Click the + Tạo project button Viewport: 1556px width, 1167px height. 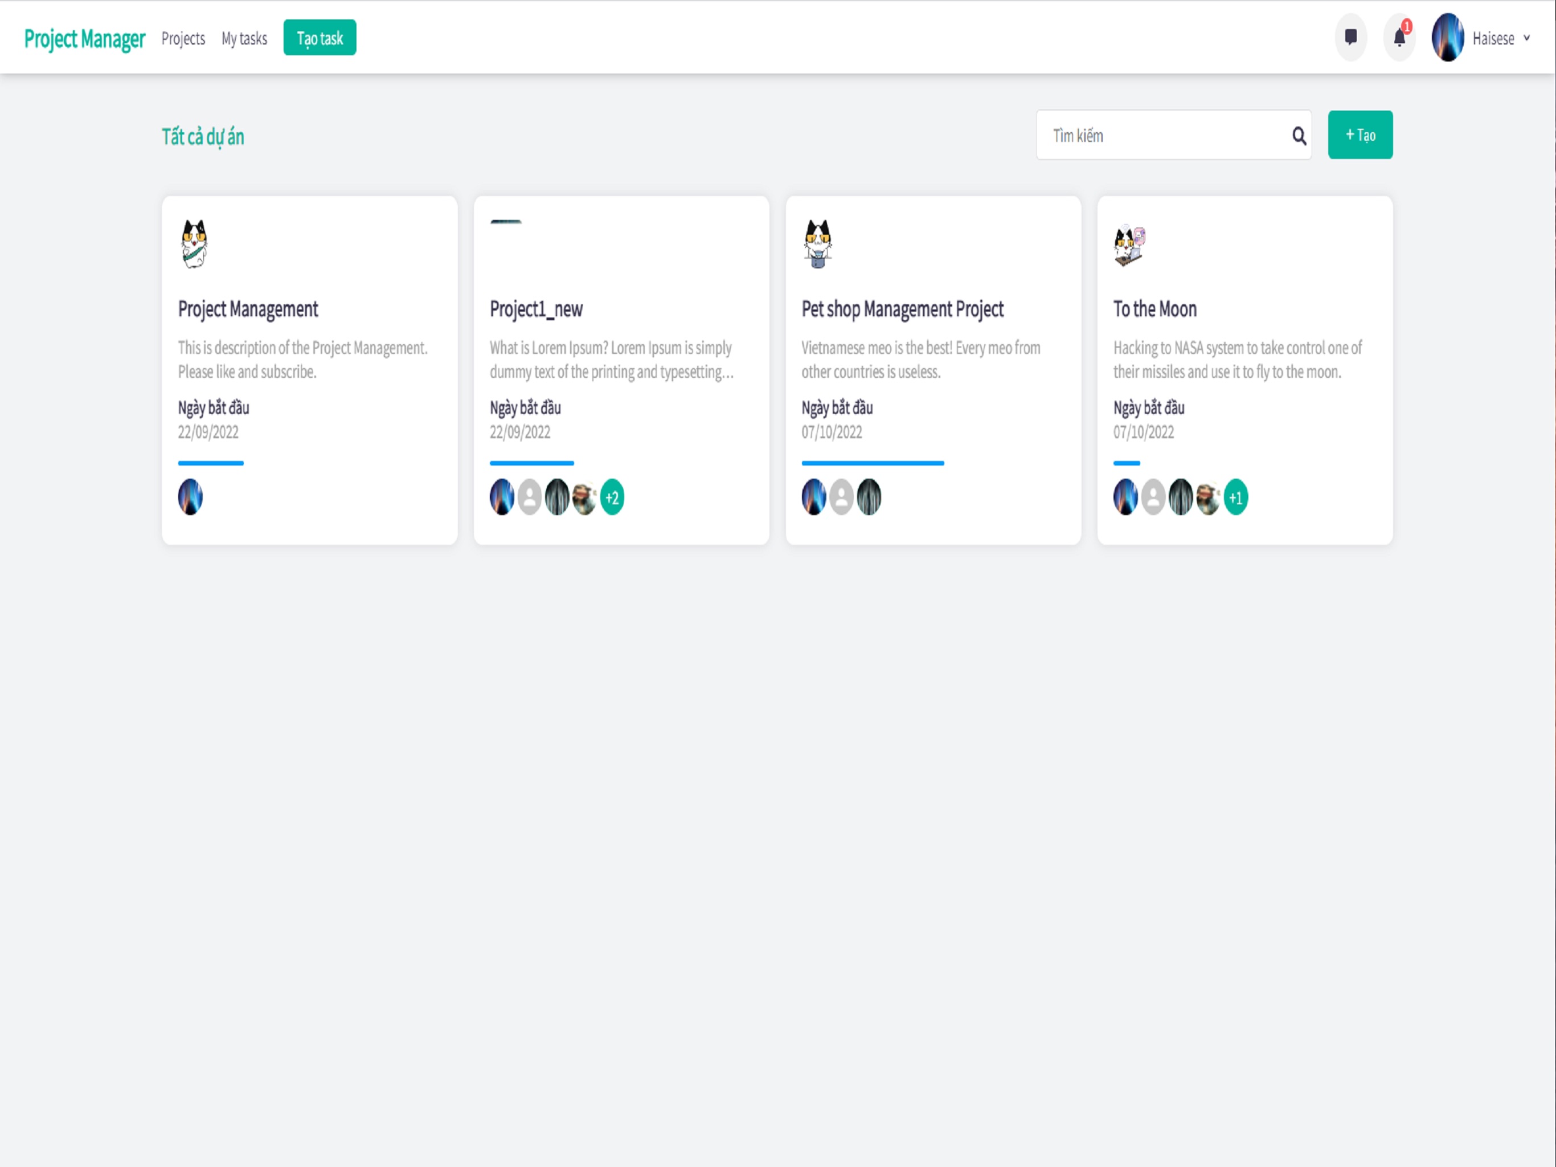pos(1360,135)
